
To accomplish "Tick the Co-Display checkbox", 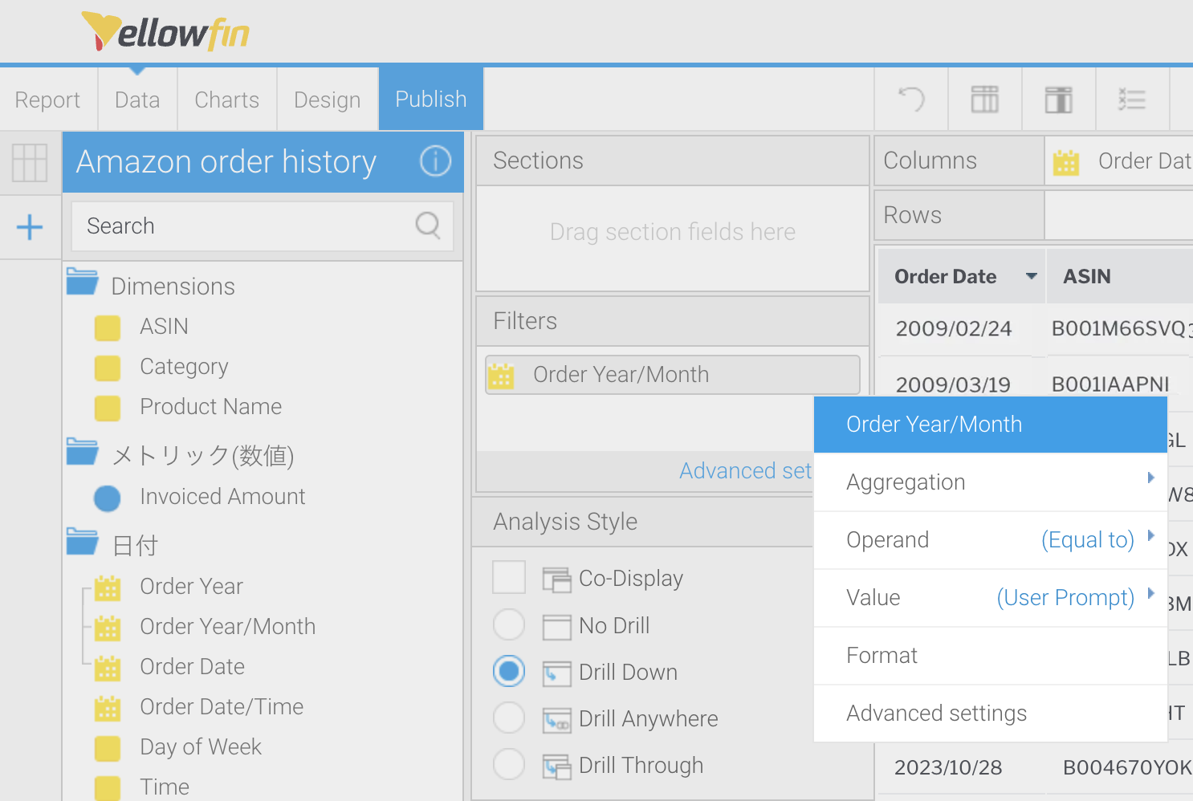I will click(x=509, y=577).
